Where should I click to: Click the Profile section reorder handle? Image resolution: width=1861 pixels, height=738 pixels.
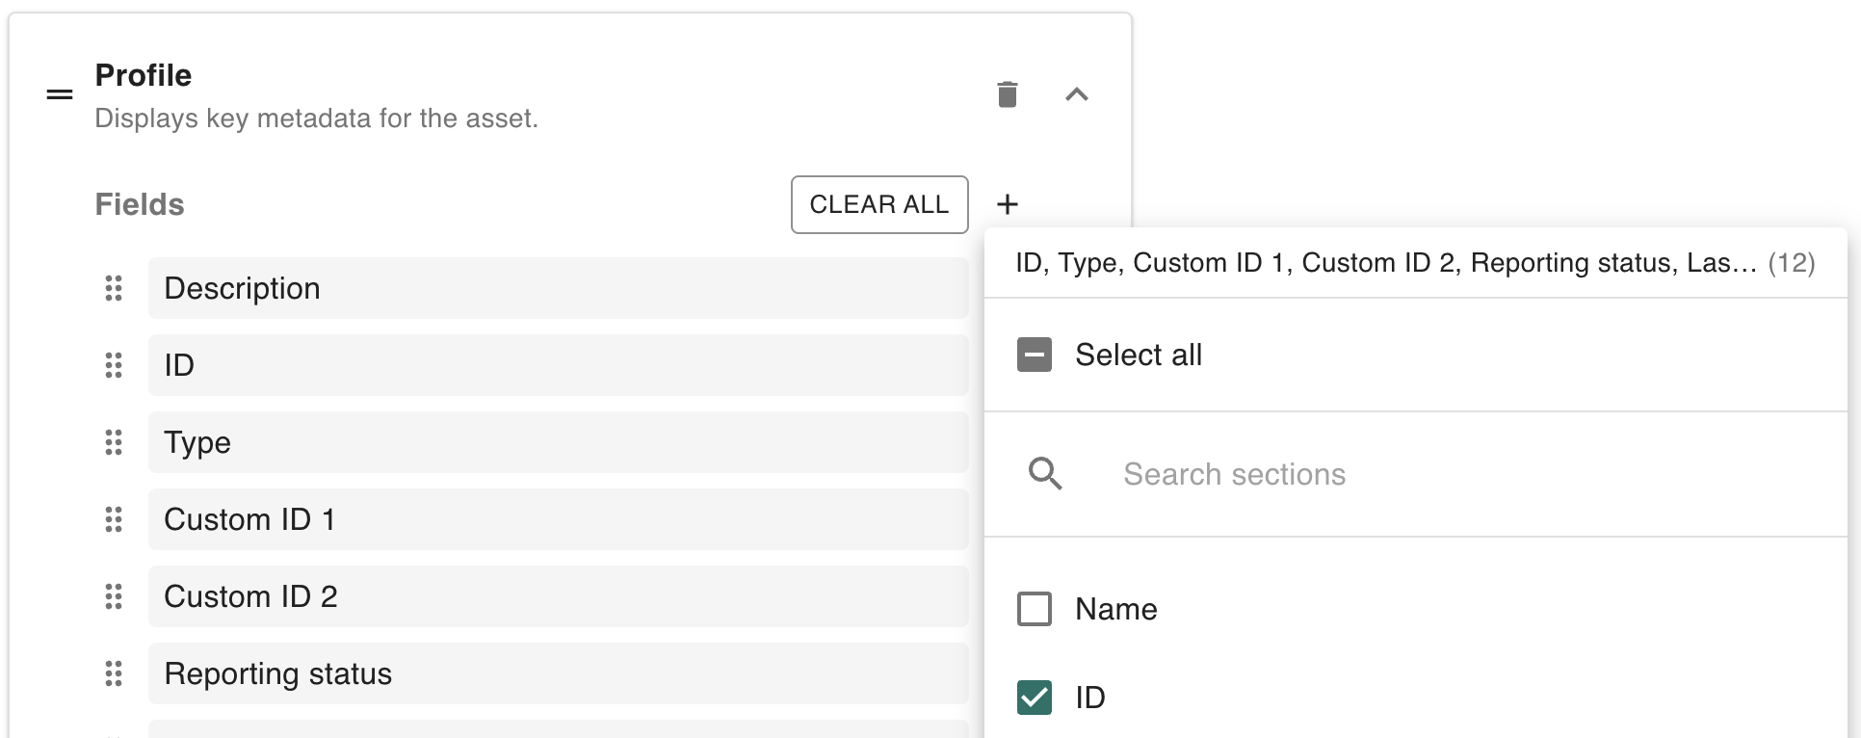[x=60, y=94]
